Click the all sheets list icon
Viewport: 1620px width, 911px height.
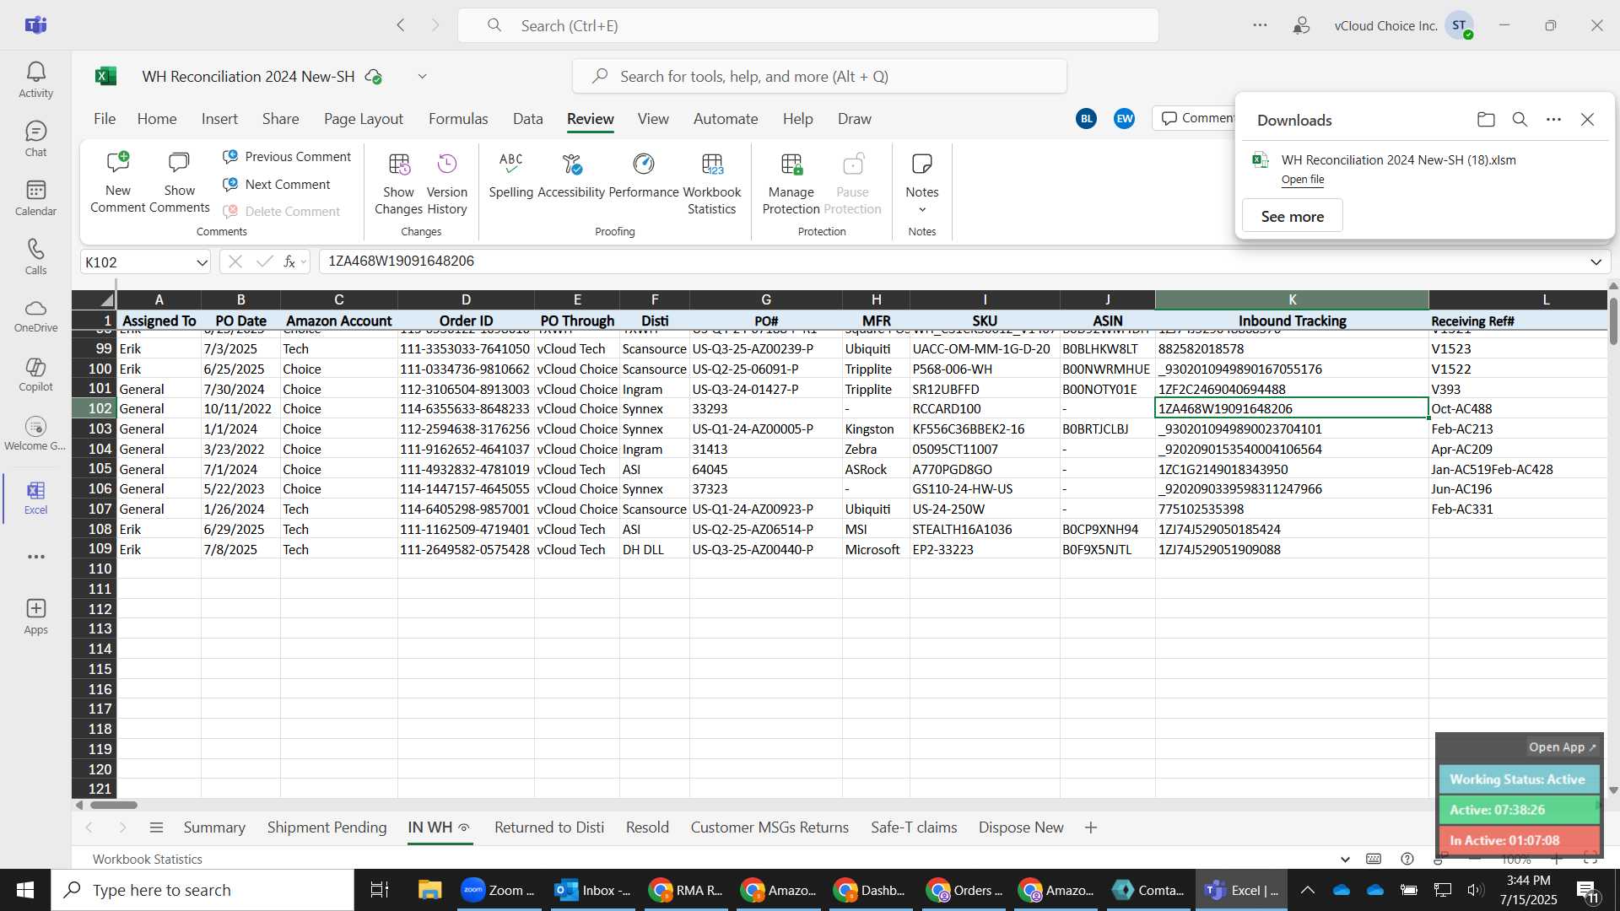point(156,827)
